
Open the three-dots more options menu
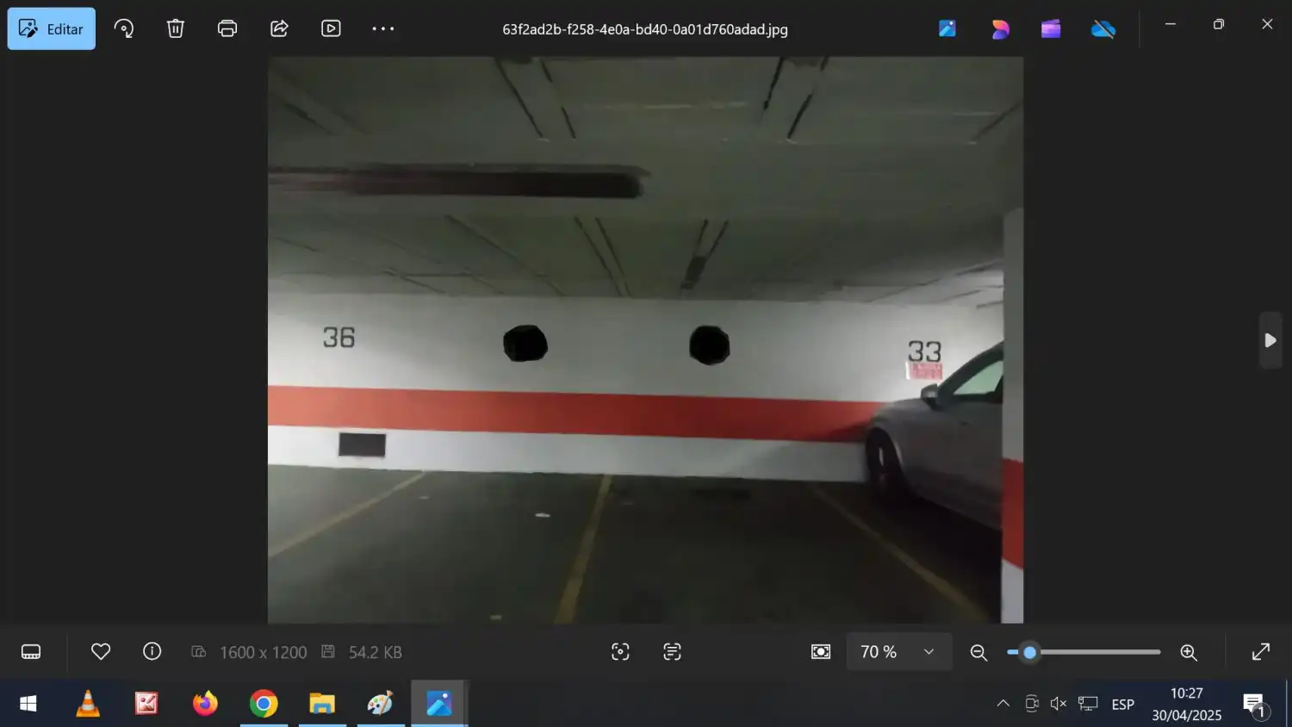pyautogui.click(x=383, y=28)
